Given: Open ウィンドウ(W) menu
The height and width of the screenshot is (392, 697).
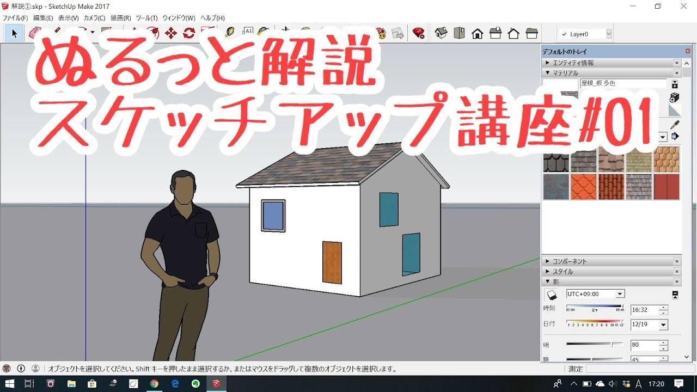Looking at the screenshot, I should (179, 18).
